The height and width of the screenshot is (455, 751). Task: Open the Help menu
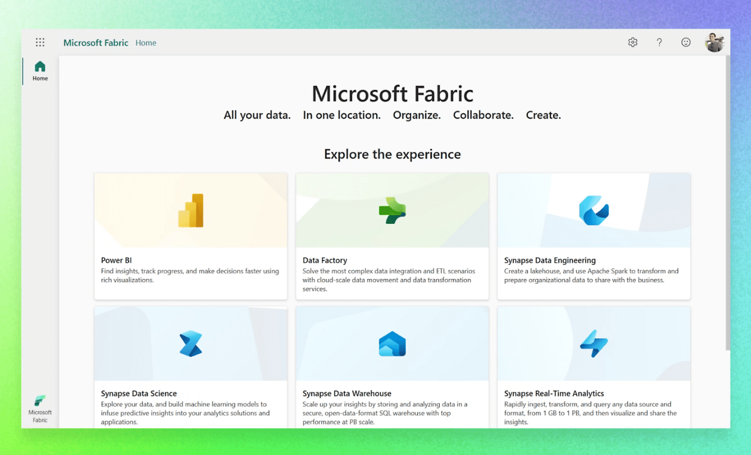click(659, 42)
